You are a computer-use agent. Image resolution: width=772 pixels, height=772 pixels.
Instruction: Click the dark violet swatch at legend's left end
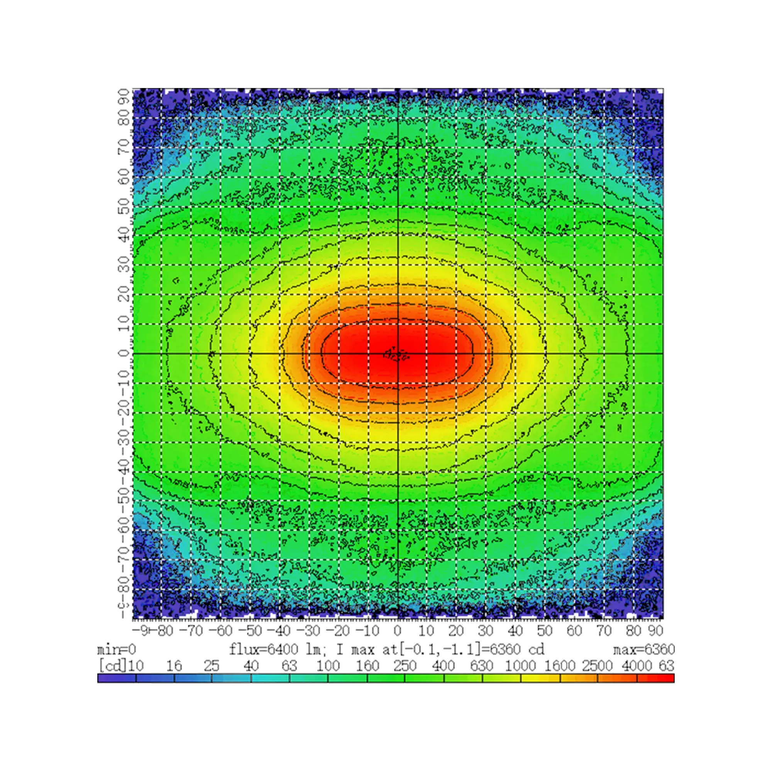click(116, 678)
